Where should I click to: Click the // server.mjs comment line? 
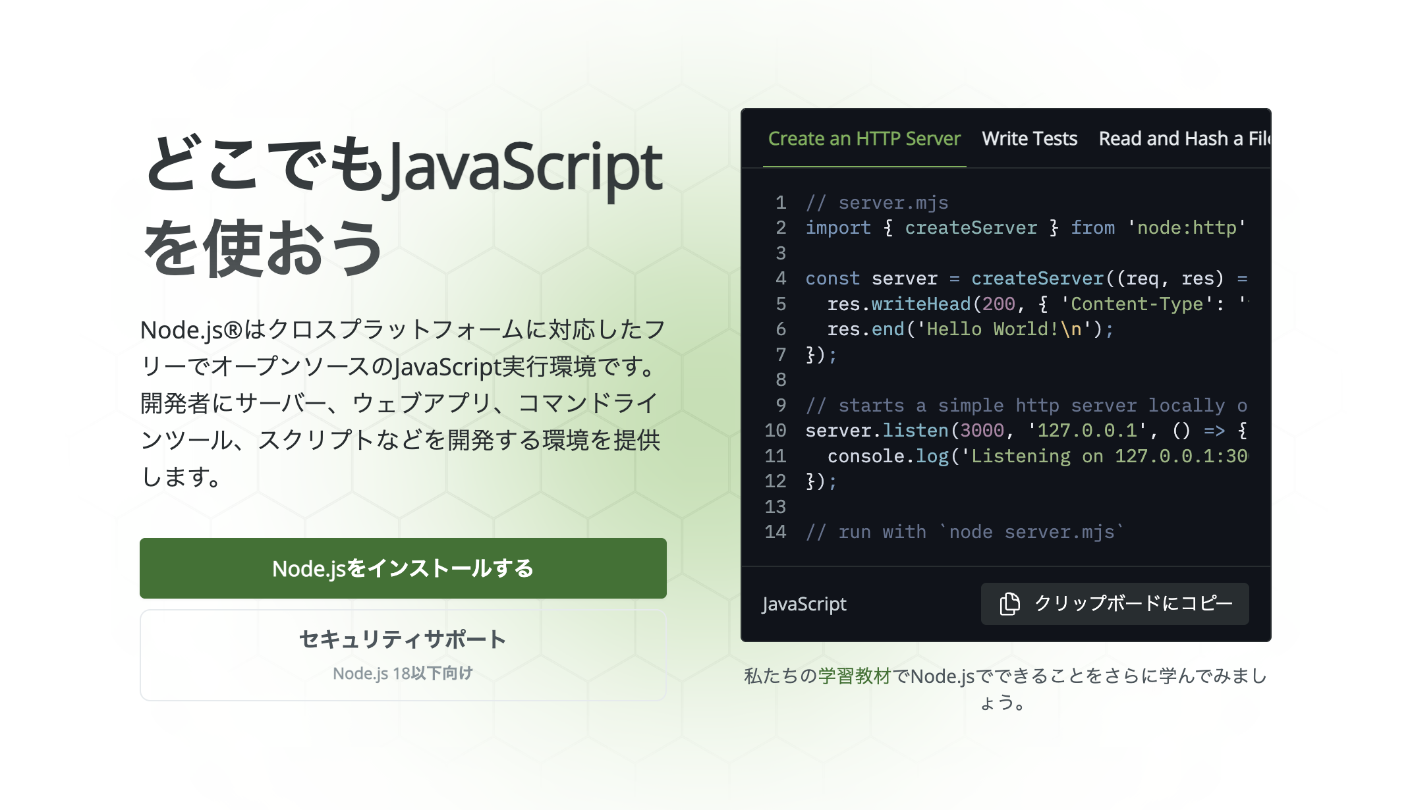point(876,202)
